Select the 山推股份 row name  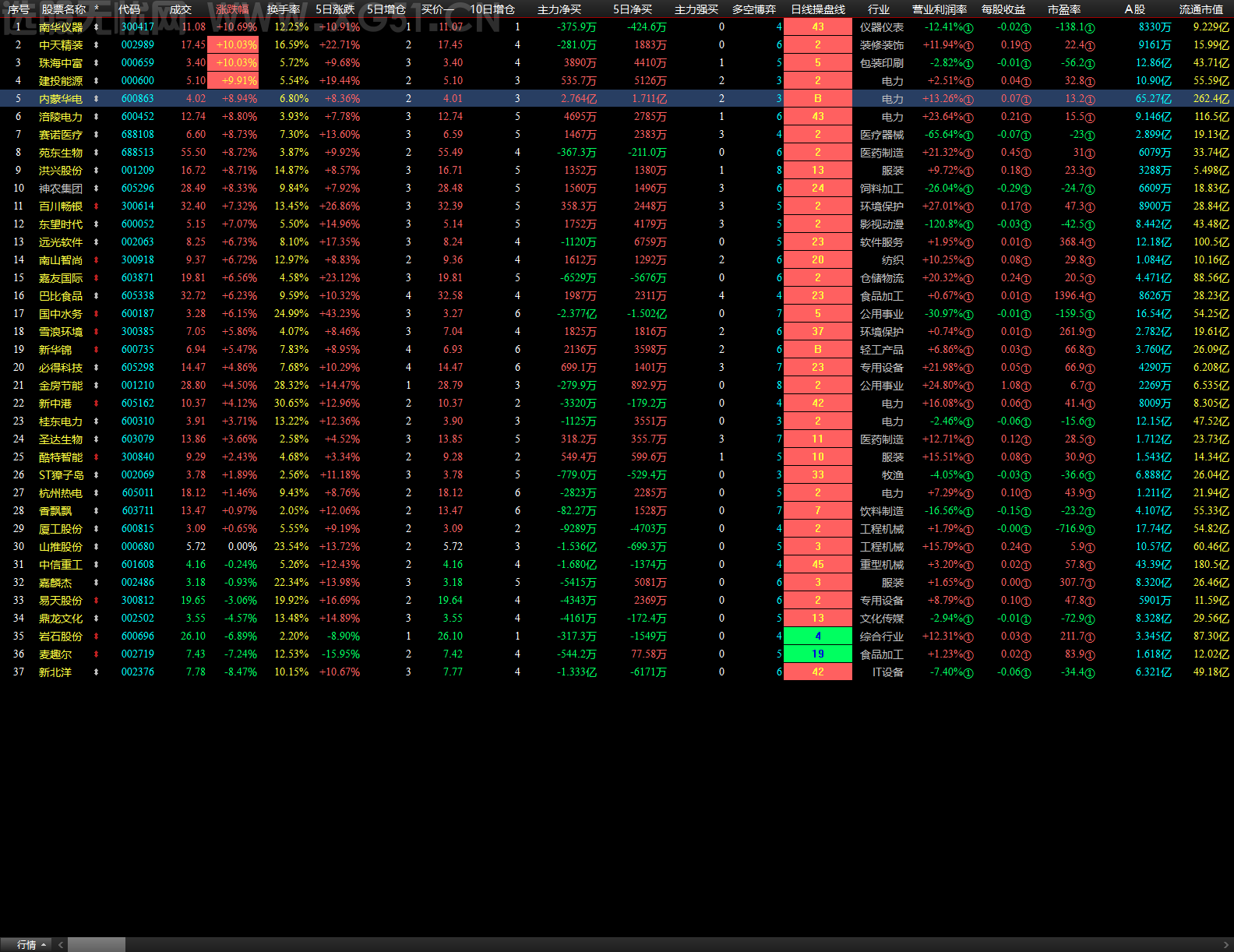tap(61, 547)
